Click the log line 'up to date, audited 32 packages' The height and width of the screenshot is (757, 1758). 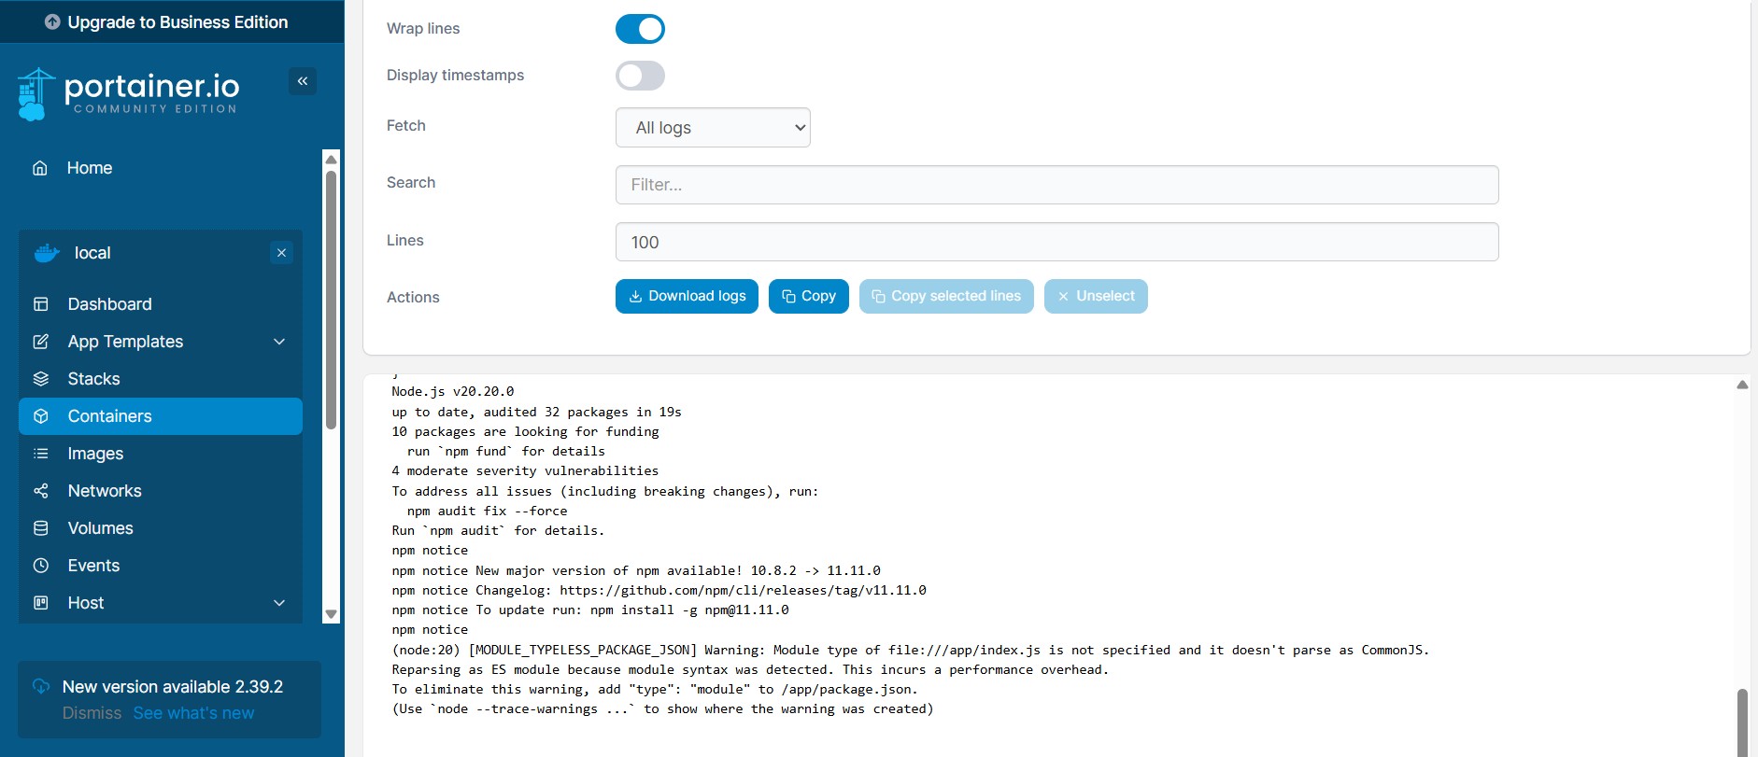(537, 413)
